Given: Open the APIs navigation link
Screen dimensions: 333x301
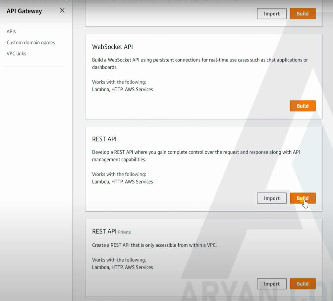Looking at the screenshot, I should click(11, 31).
